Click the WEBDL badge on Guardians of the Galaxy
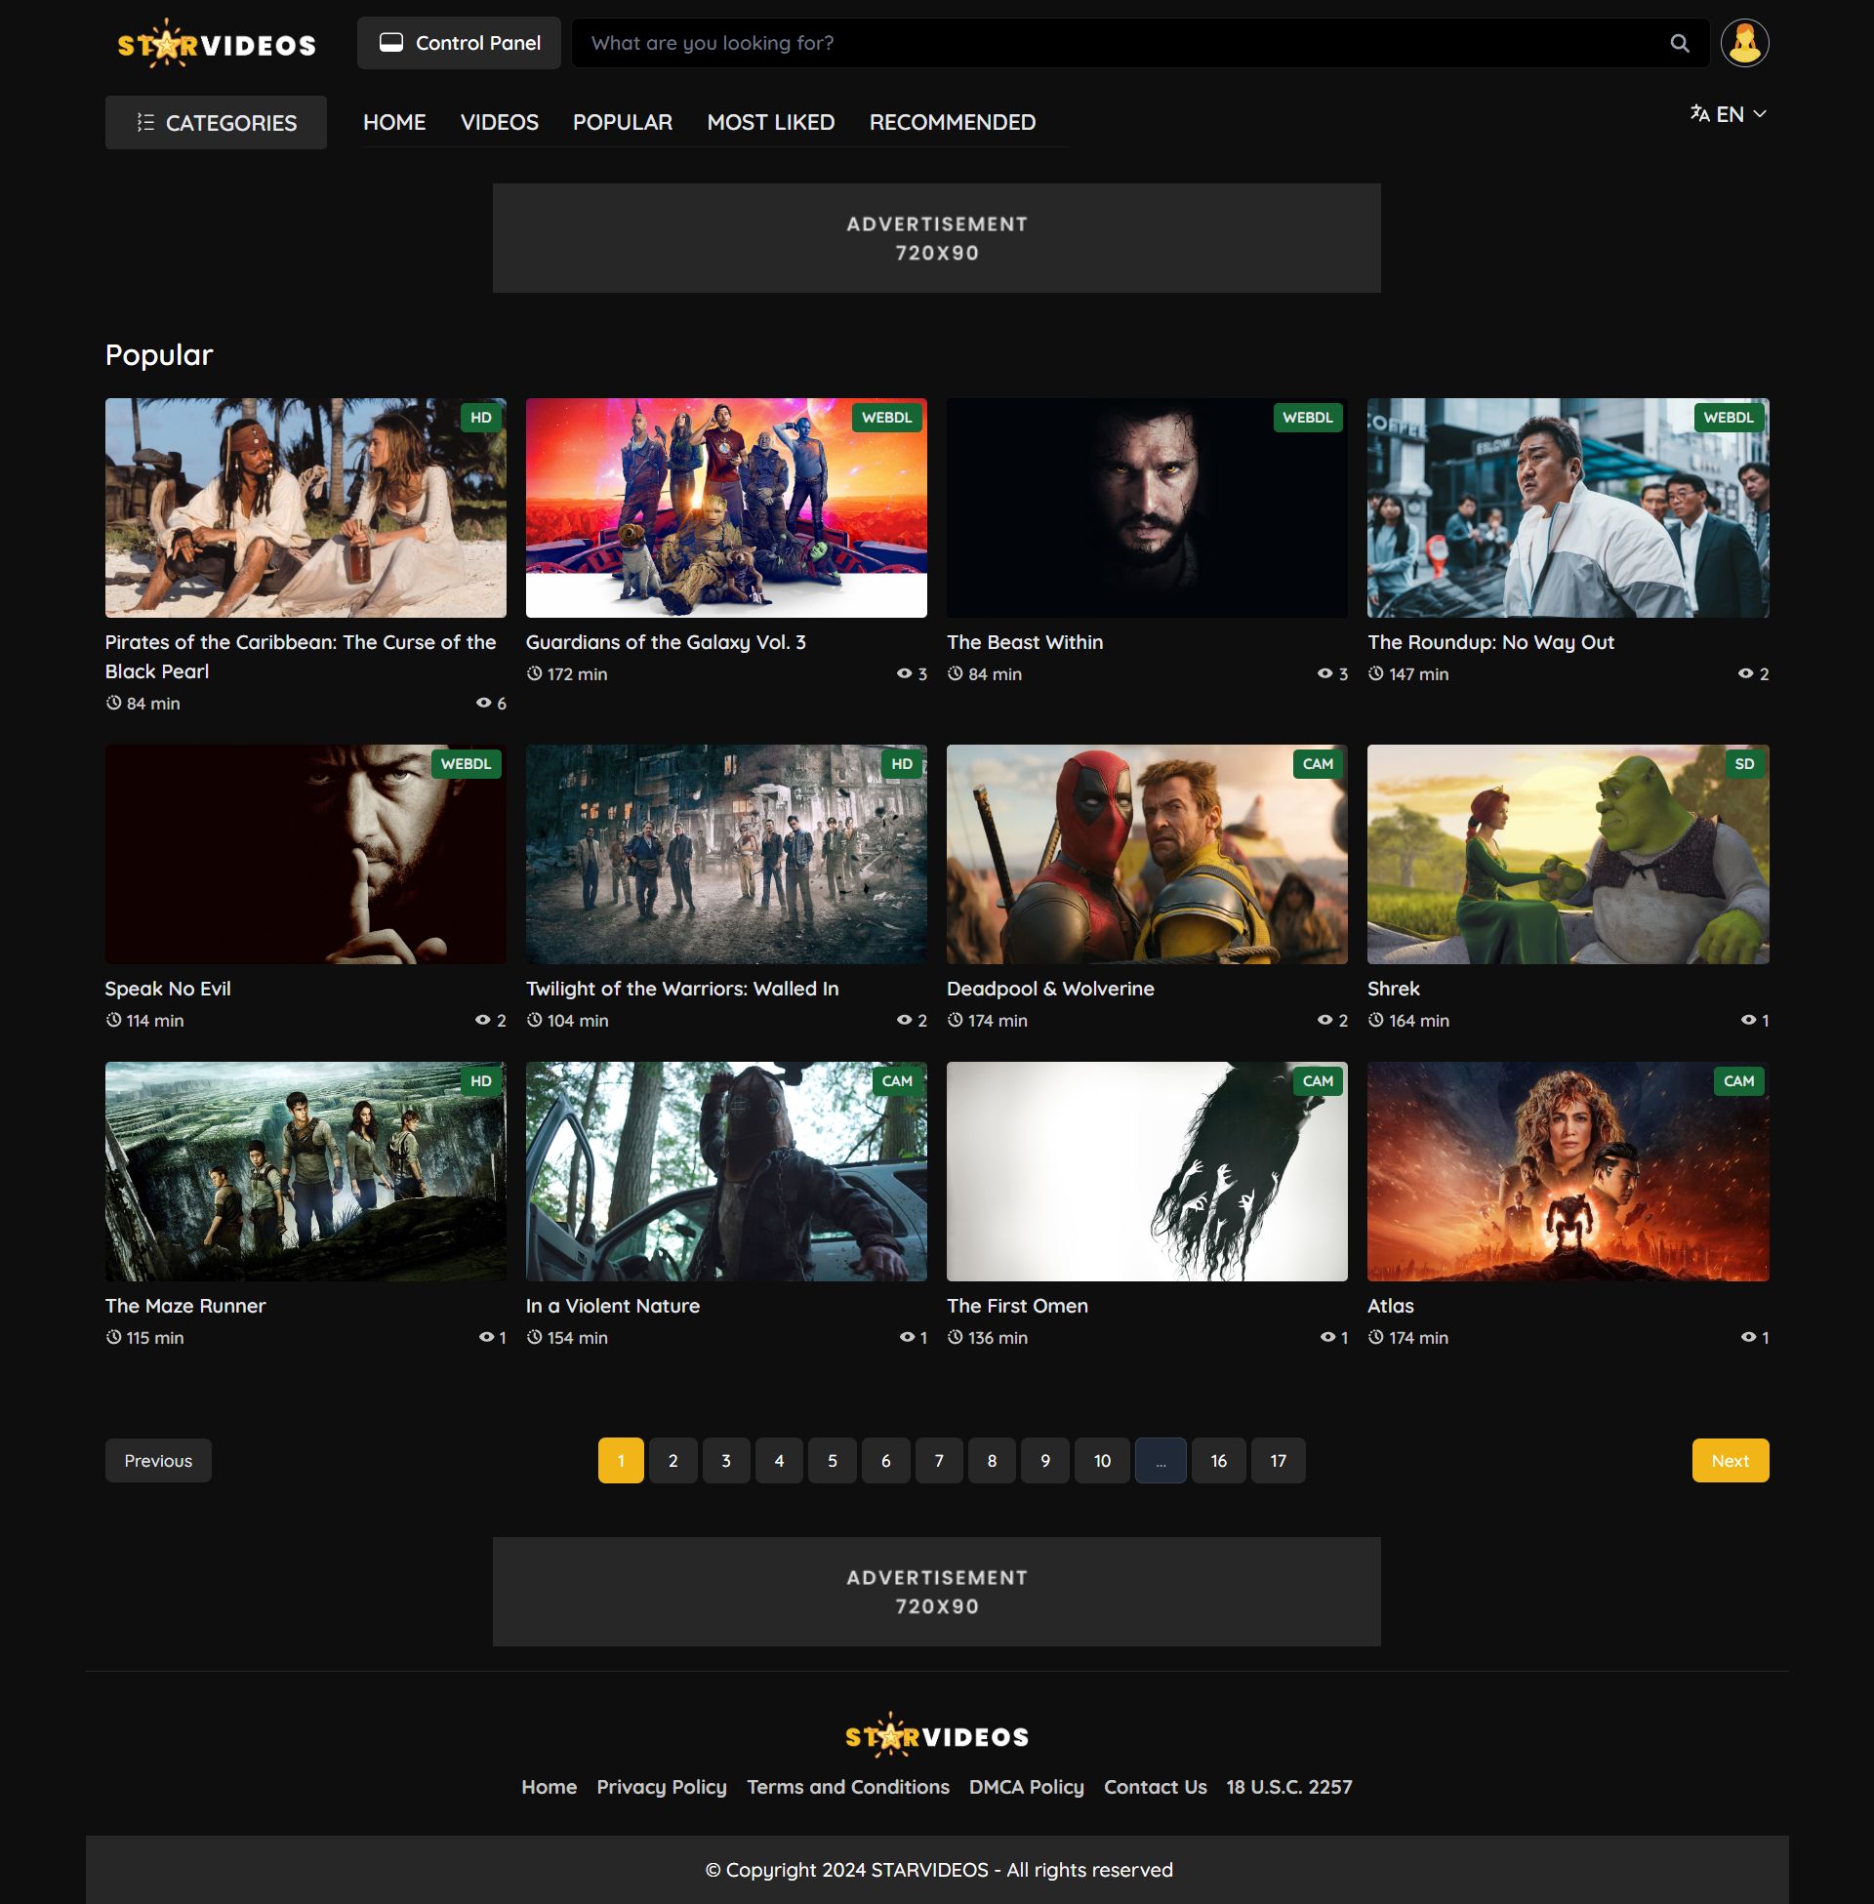1874x1904 pixels. (x=886, y=418)
